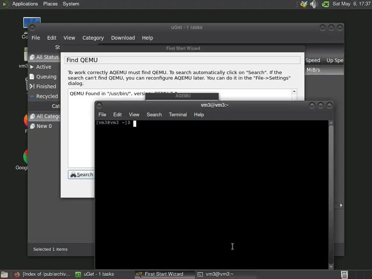Click the Active play-arrow icon in uGet
Viewport: 372px width, 279px height.
(32, 67)
